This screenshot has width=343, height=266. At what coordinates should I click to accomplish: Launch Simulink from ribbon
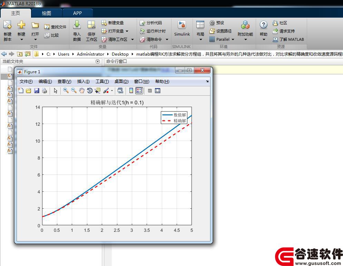pyautogui.click(x=182, y=28)
